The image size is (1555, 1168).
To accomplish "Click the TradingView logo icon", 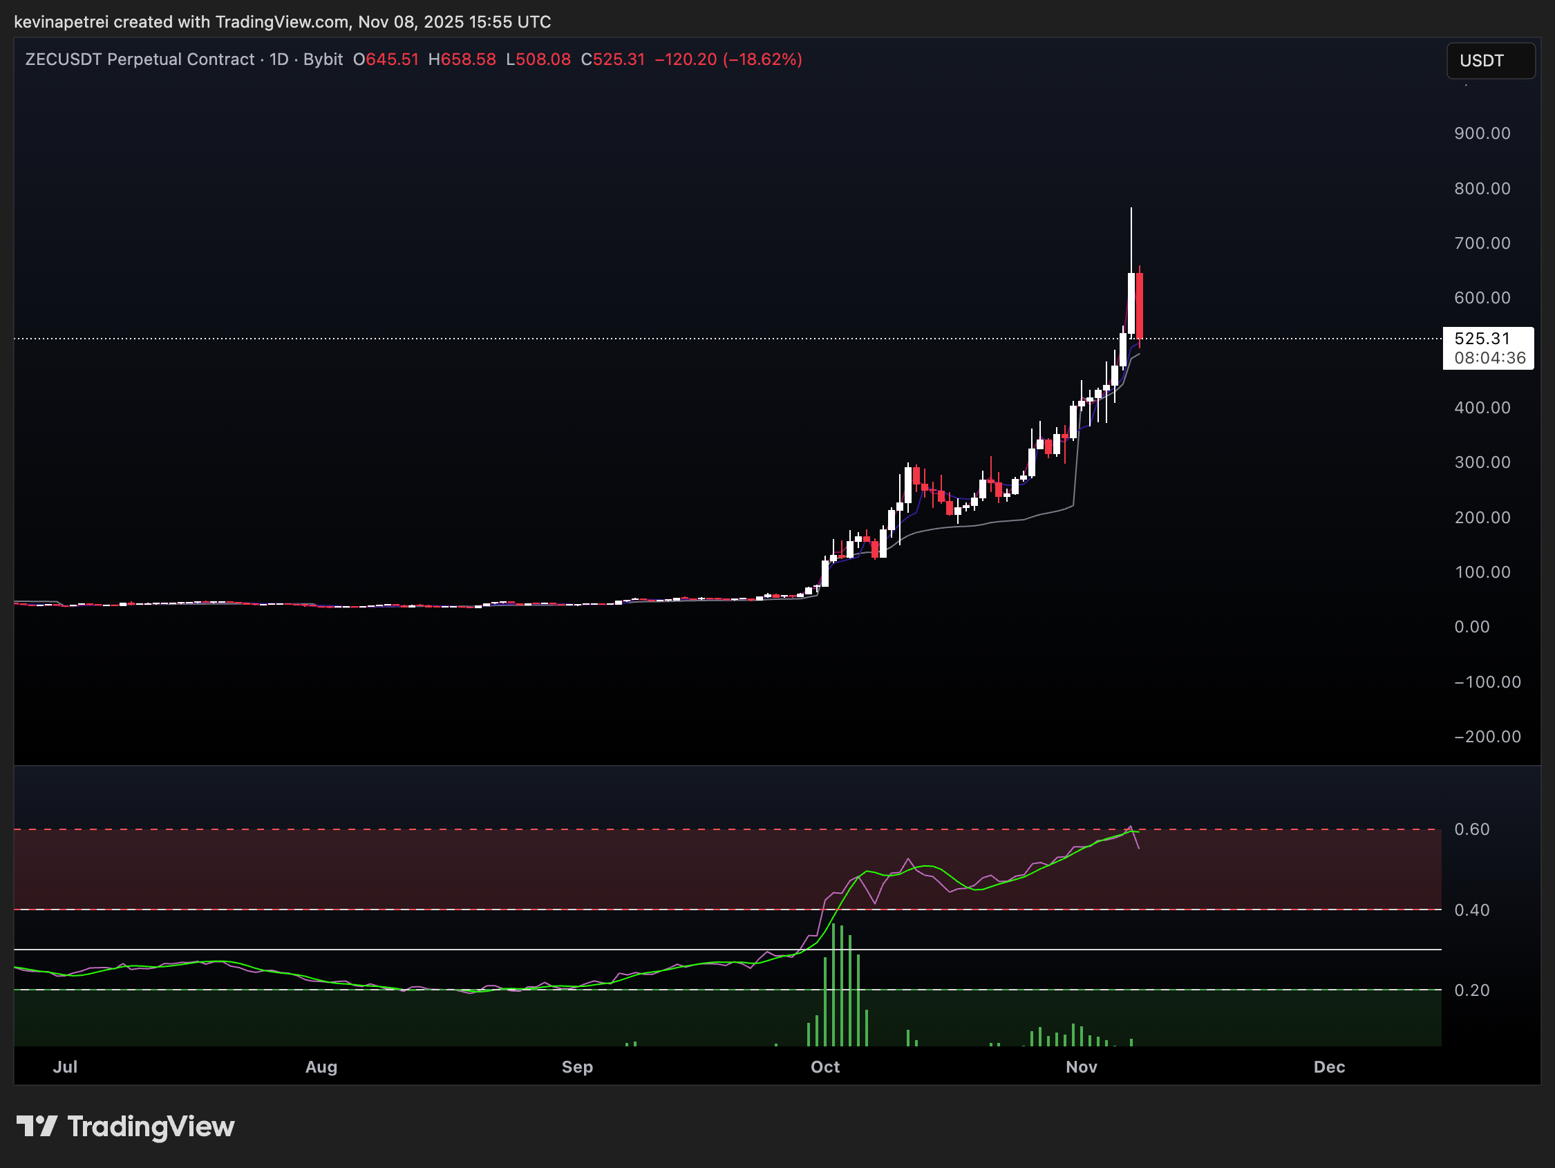I will pos(37,1127).
